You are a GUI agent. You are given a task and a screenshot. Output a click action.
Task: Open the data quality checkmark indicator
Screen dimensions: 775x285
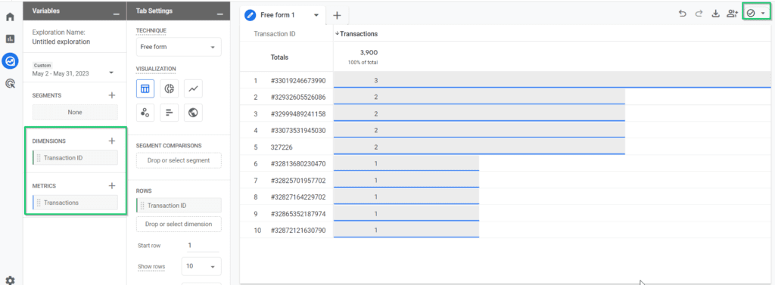tap(756, 14)
